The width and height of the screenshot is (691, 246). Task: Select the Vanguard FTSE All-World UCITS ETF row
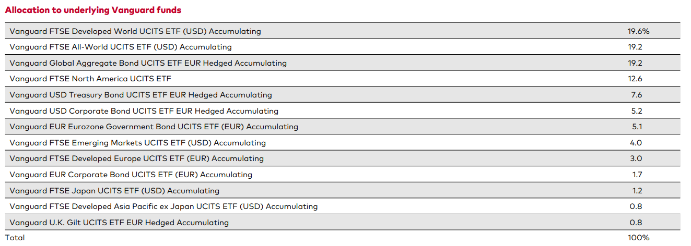(121, 47)
